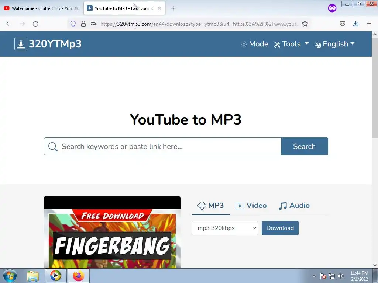Click the site permissions icon in address bar

click(x=94, y=24)
